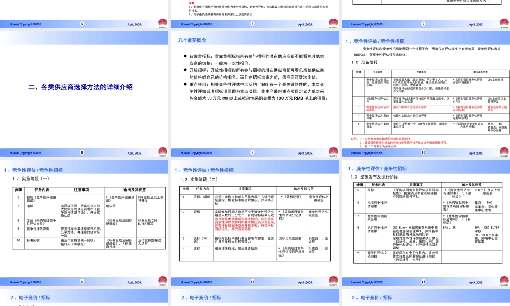Click the Huawei logo on slide 5 footer

click(163, 23)
